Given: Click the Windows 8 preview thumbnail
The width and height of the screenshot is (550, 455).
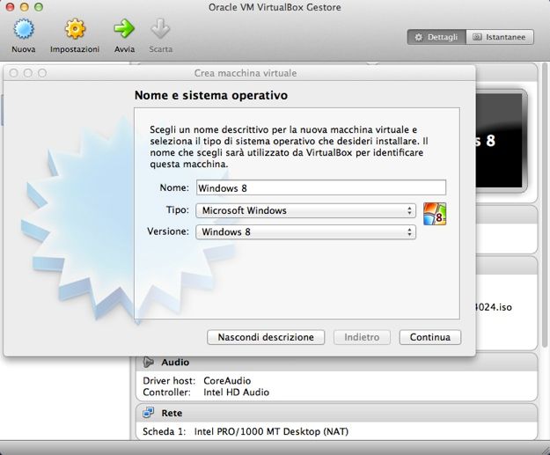Looking at the screenshot, I should (x=501, y=140).
